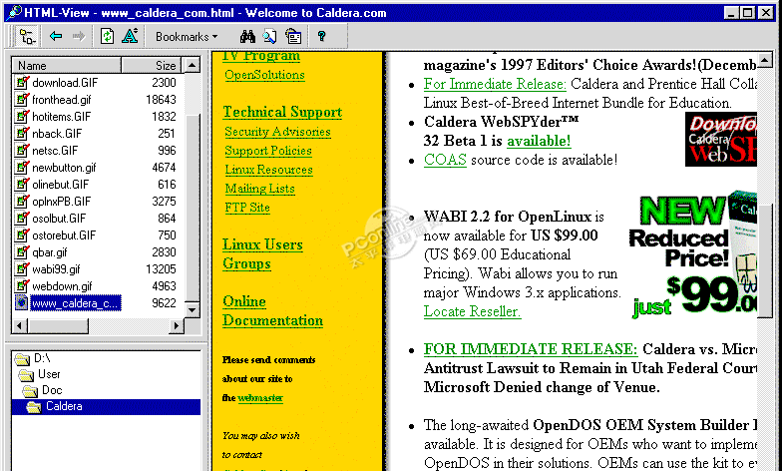Go back with the left arrow
Screen dimensions: 782x471
coord(56,36)
